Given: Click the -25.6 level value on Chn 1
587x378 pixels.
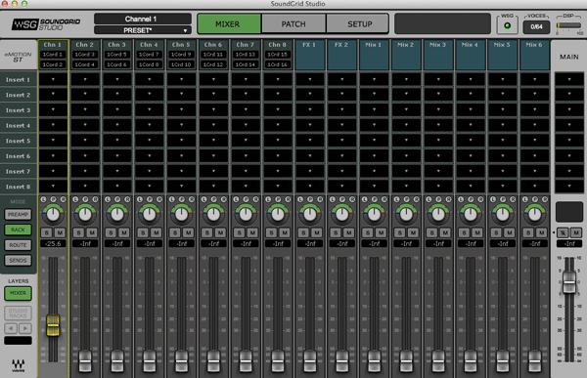Looking at the screenshot, I should coord(53,244).
